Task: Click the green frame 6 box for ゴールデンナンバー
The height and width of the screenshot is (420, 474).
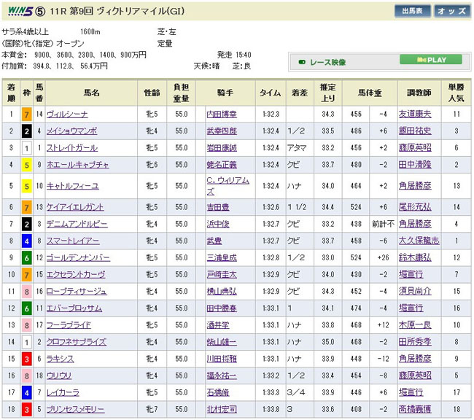Action: click(x=26, y=257)
